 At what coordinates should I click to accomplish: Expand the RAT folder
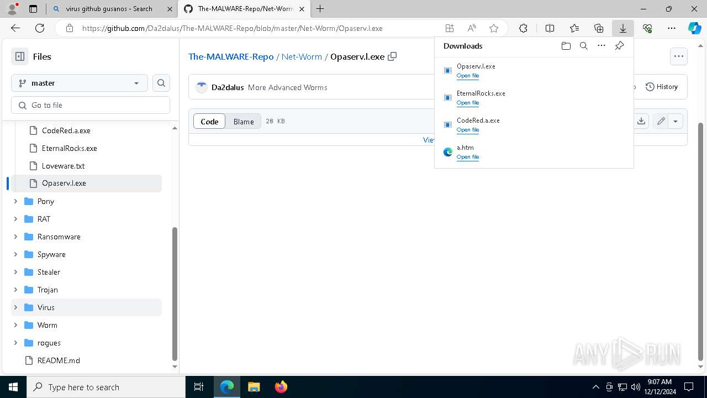pyautogui.click(x=15, y=219)
